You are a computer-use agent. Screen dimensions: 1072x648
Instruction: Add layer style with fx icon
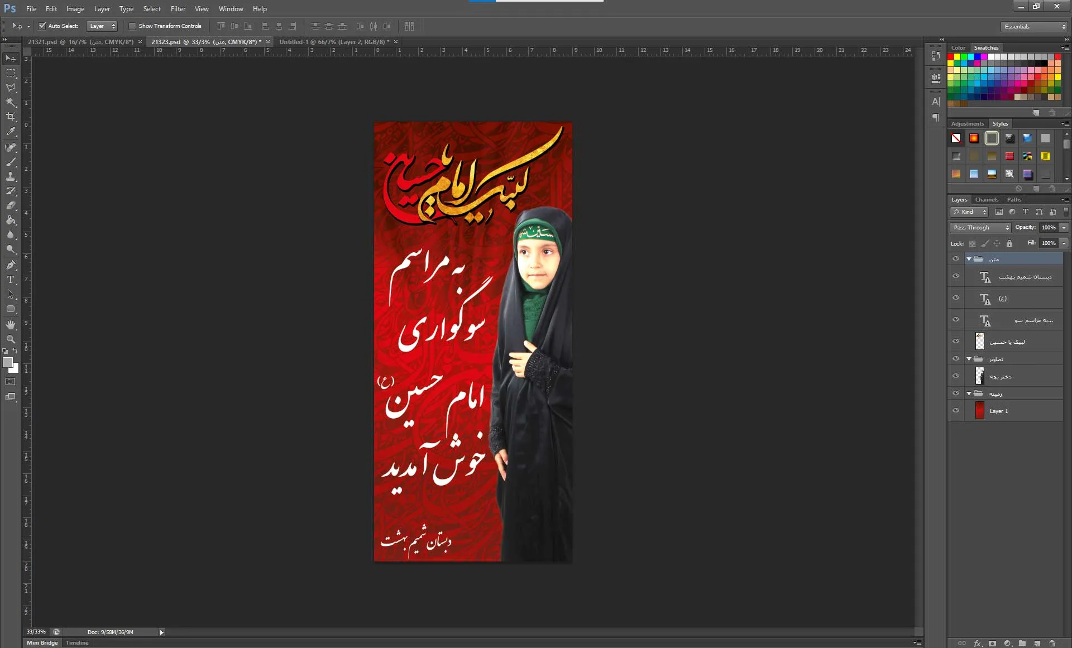tap(978, 643)
